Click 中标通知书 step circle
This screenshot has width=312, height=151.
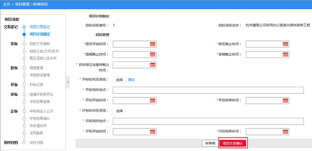point(24,126)
